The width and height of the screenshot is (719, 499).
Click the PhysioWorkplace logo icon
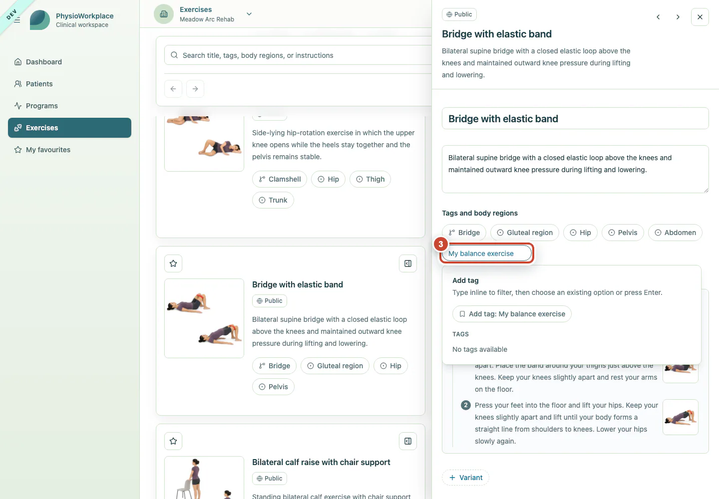40,20
